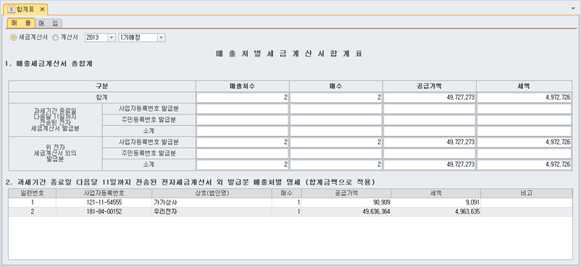Click the 매출처수 header in the summary table
The height and width of the screenshot is (267, 581).
click(243, 86)
